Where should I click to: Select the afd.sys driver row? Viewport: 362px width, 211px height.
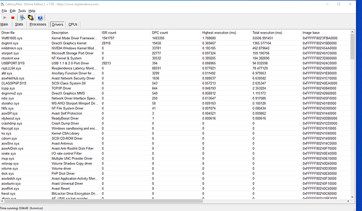click(x=175, y=73)
